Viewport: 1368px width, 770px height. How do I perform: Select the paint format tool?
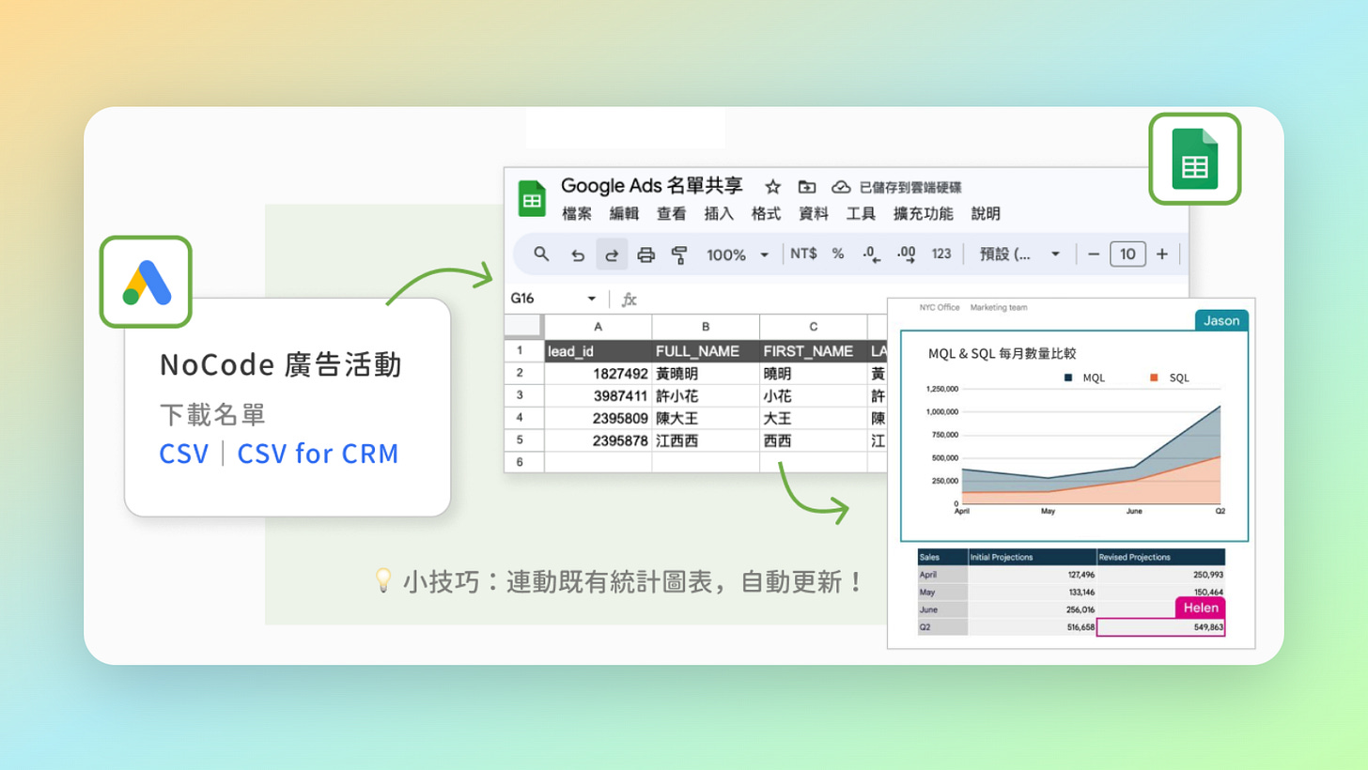(x=679, y=254)
